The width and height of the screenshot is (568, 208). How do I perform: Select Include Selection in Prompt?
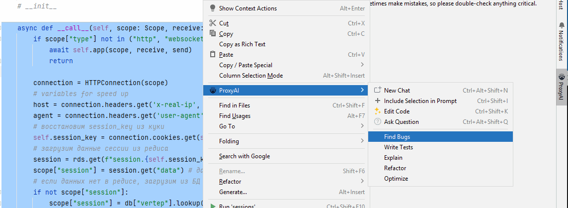[x=420, y=101]
